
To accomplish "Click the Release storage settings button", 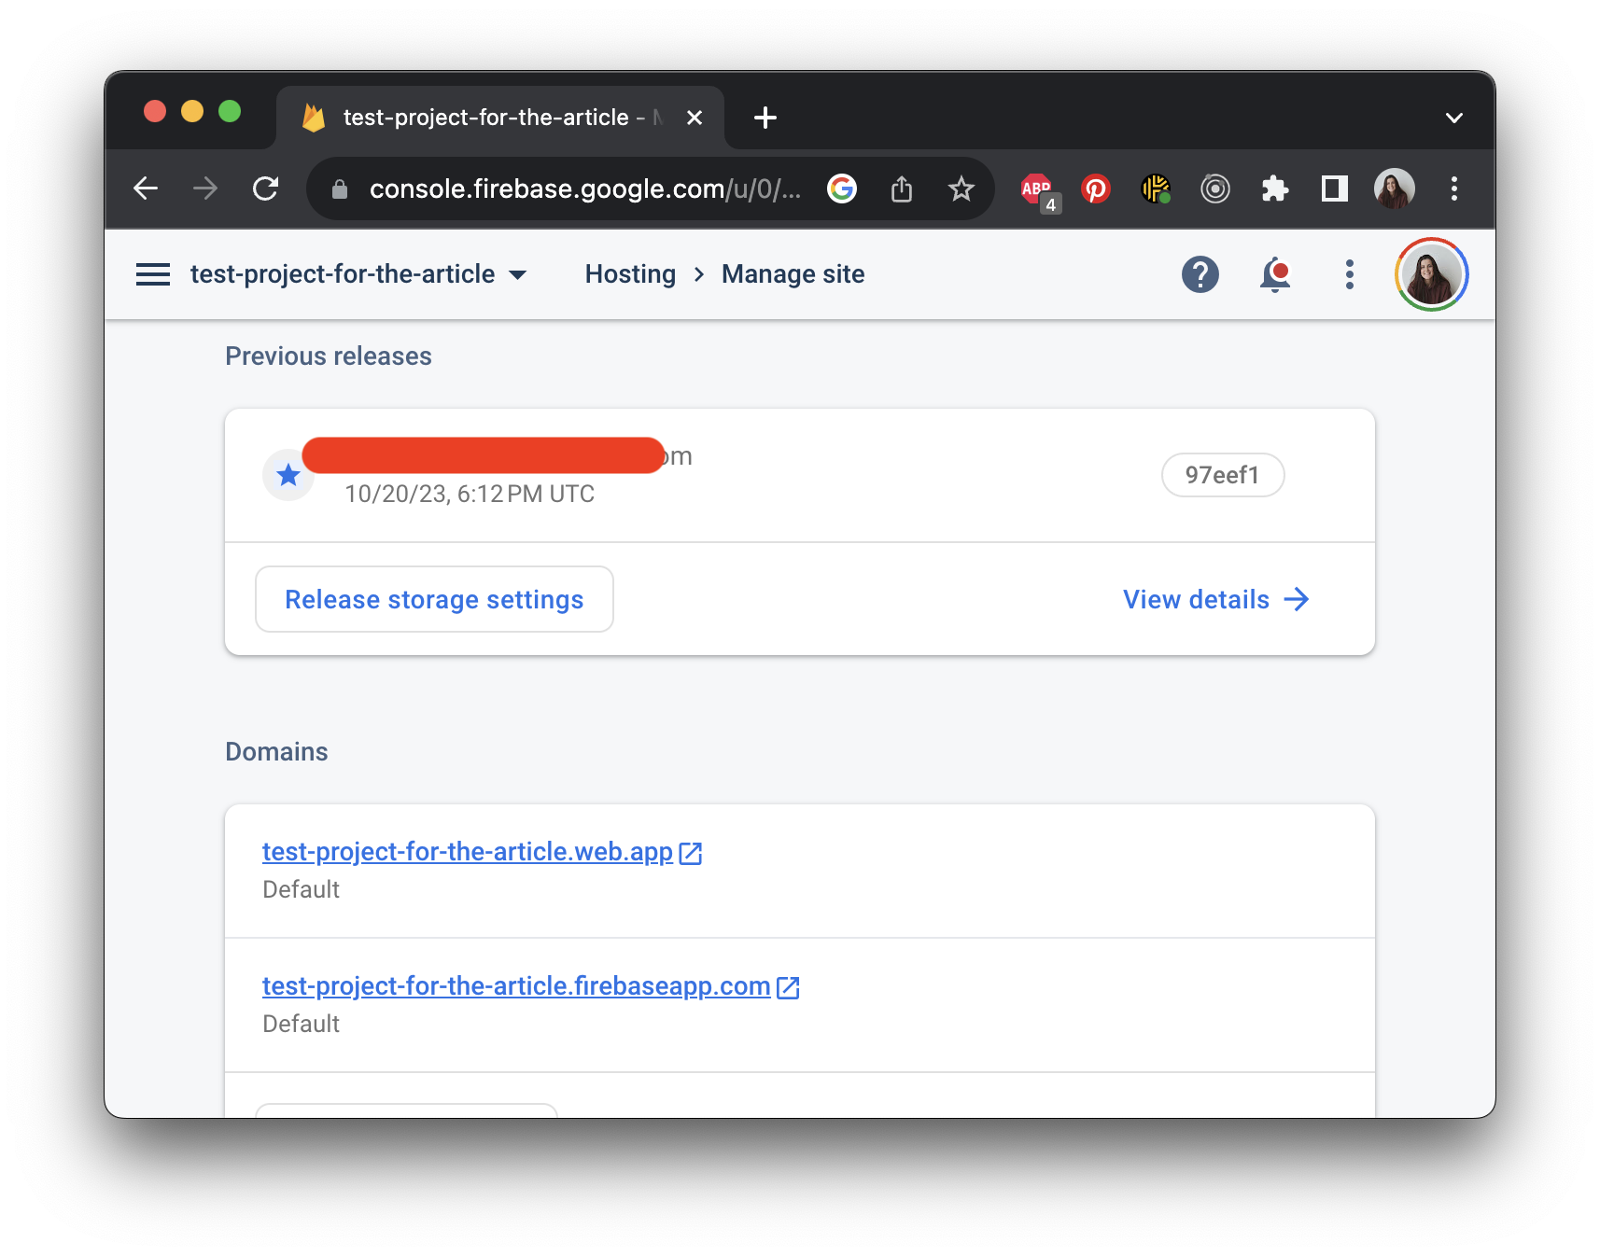I will (434, 599).
